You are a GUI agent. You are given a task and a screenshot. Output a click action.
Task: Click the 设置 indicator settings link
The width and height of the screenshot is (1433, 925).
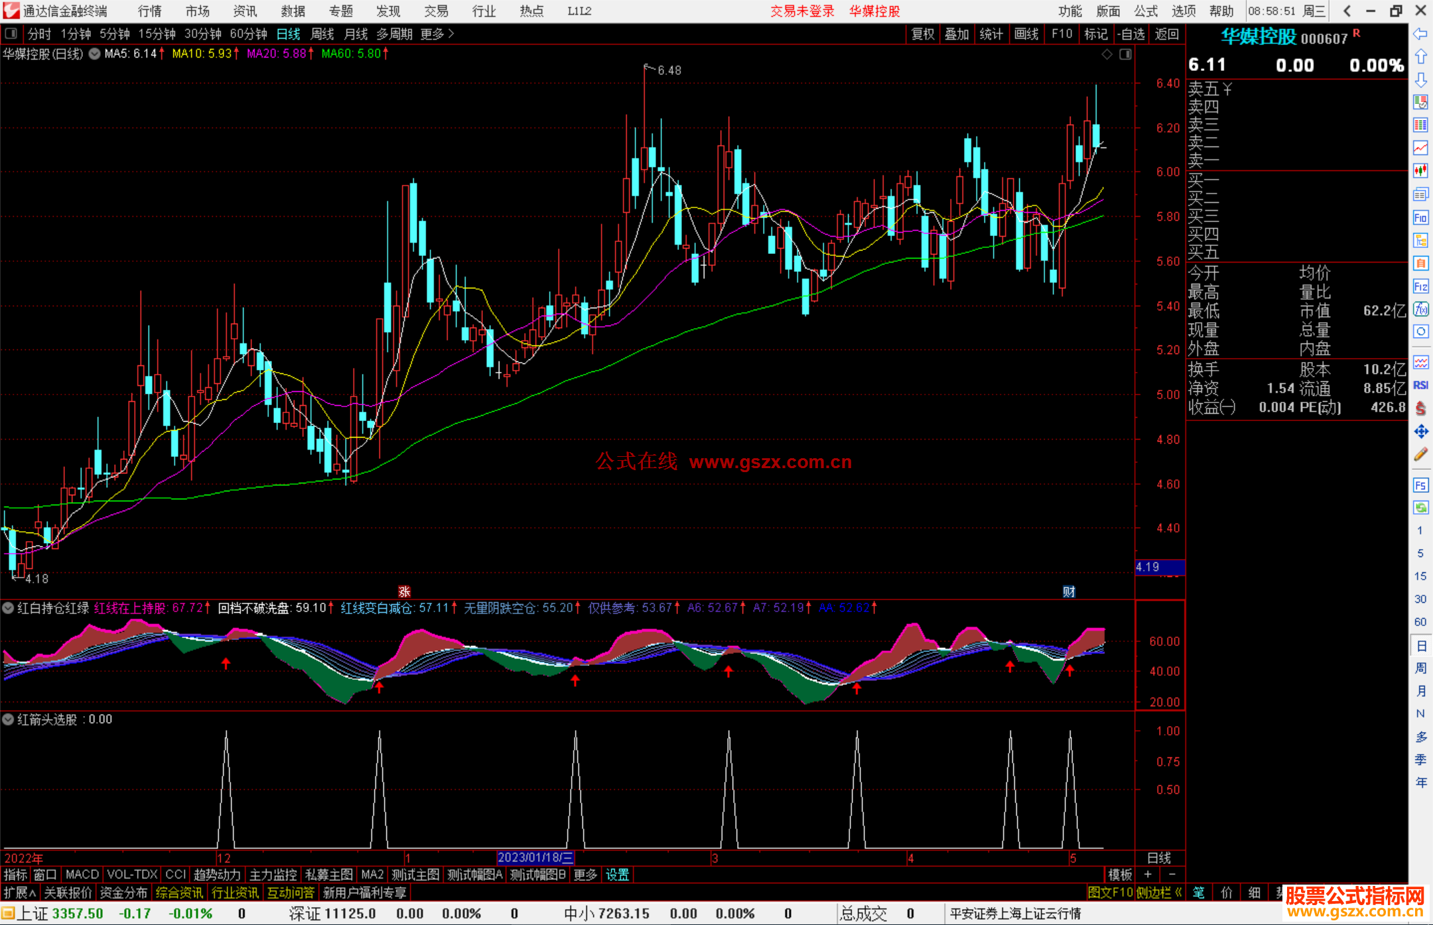(x=617, y=875)
